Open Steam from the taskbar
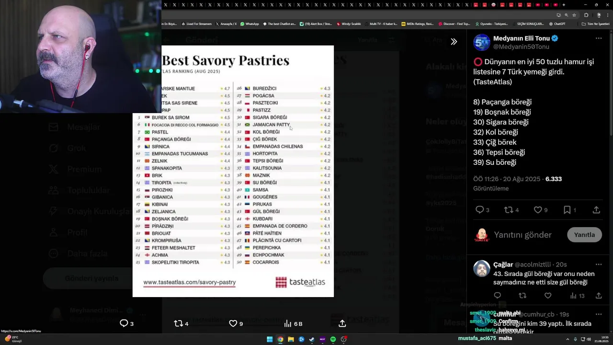The image size is (613, 345). (312, 339)
